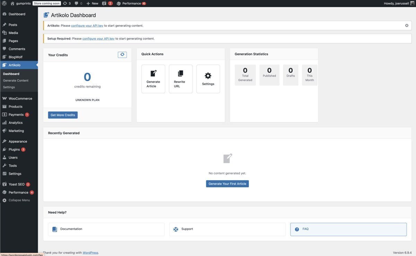Dismiss the Artikolo API key notice
Image resolution: width=416 pixels, height=256 pixels.
(407, 25)
